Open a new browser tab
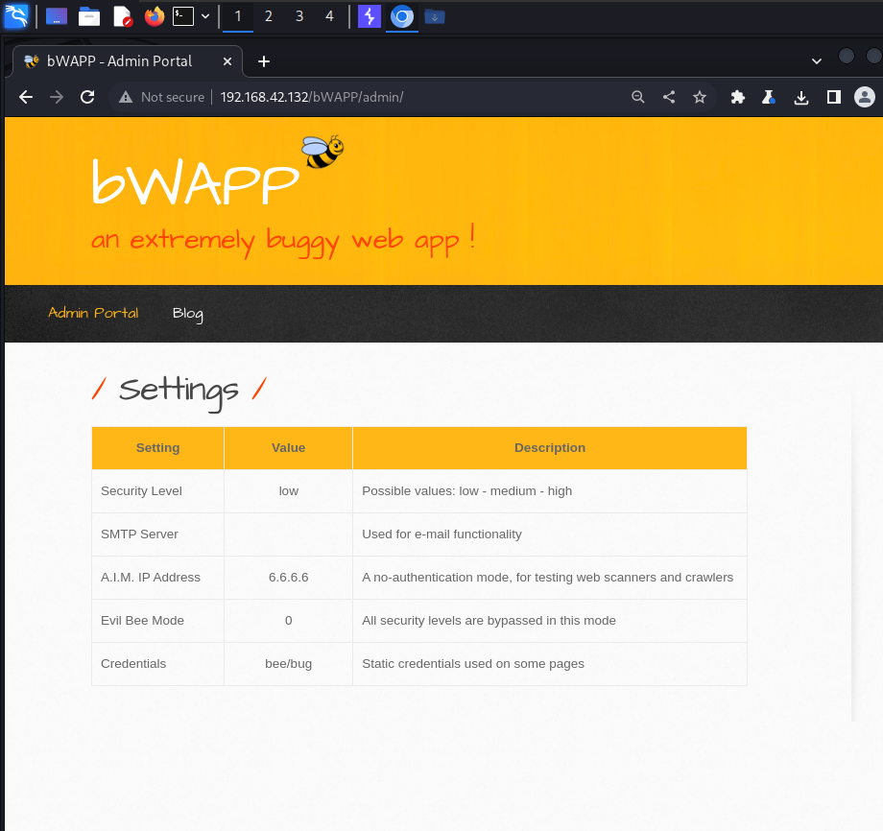 (264, 61)
